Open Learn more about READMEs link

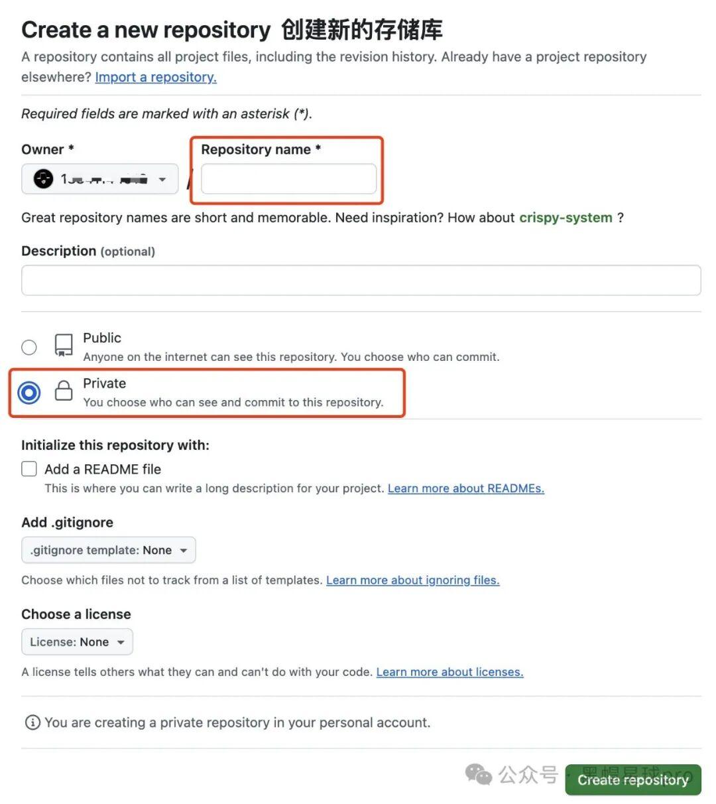[x=466, y=488]
